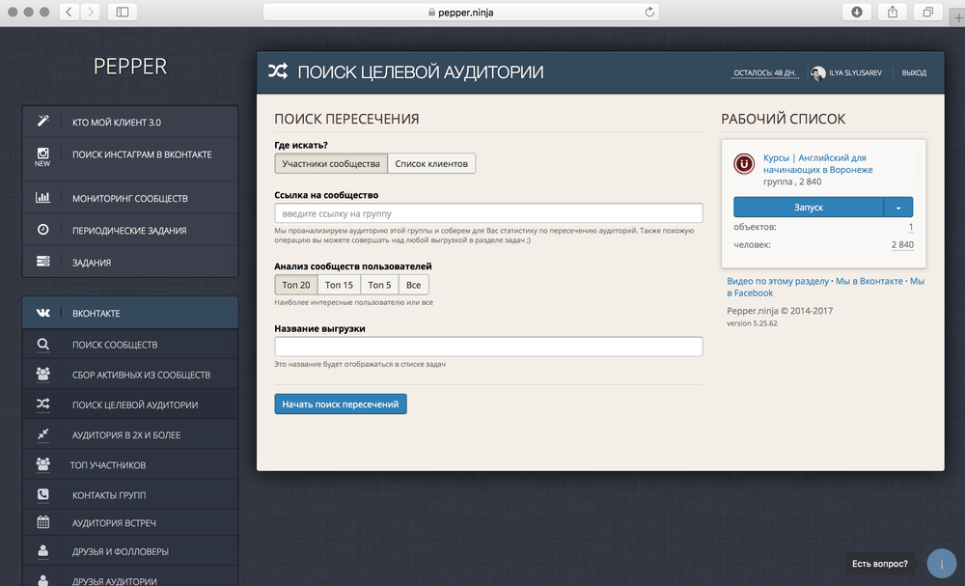Click the VK logo icon in the sidebar

(x=43, y=313)
